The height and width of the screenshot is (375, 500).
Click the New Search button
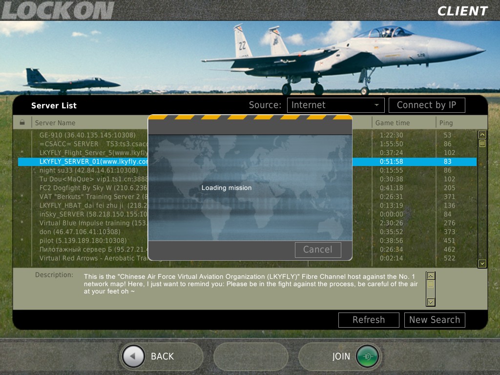click(x=435, y=320)
